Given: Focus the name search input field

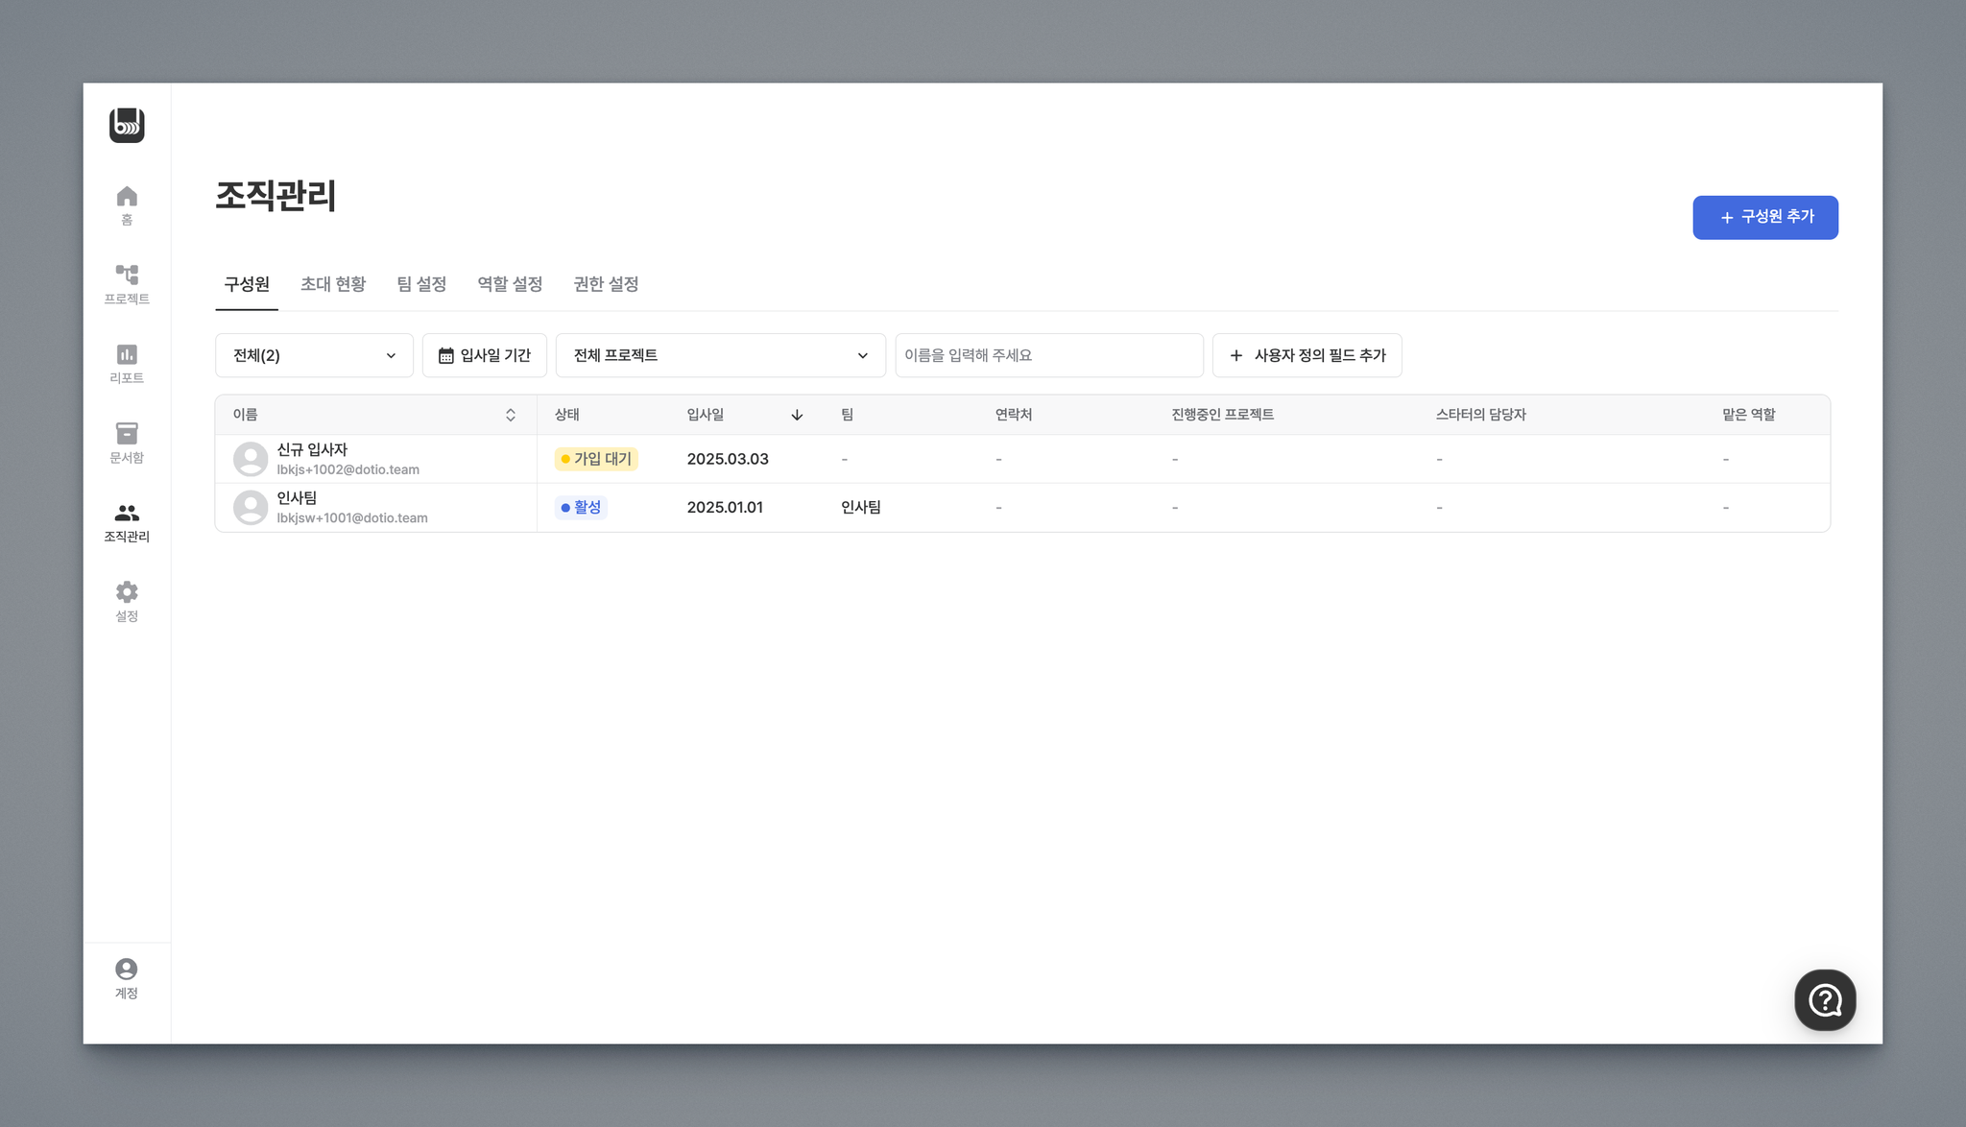Looking at the screenshot, I should point(1048,355).
